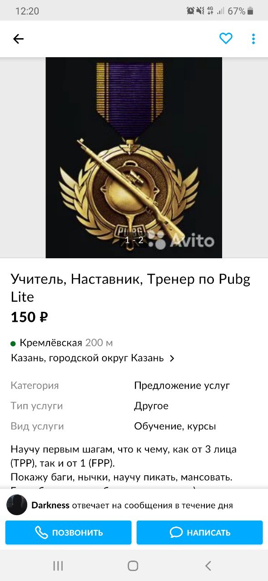Open the Darkness seller avatar

coord(16,505)
